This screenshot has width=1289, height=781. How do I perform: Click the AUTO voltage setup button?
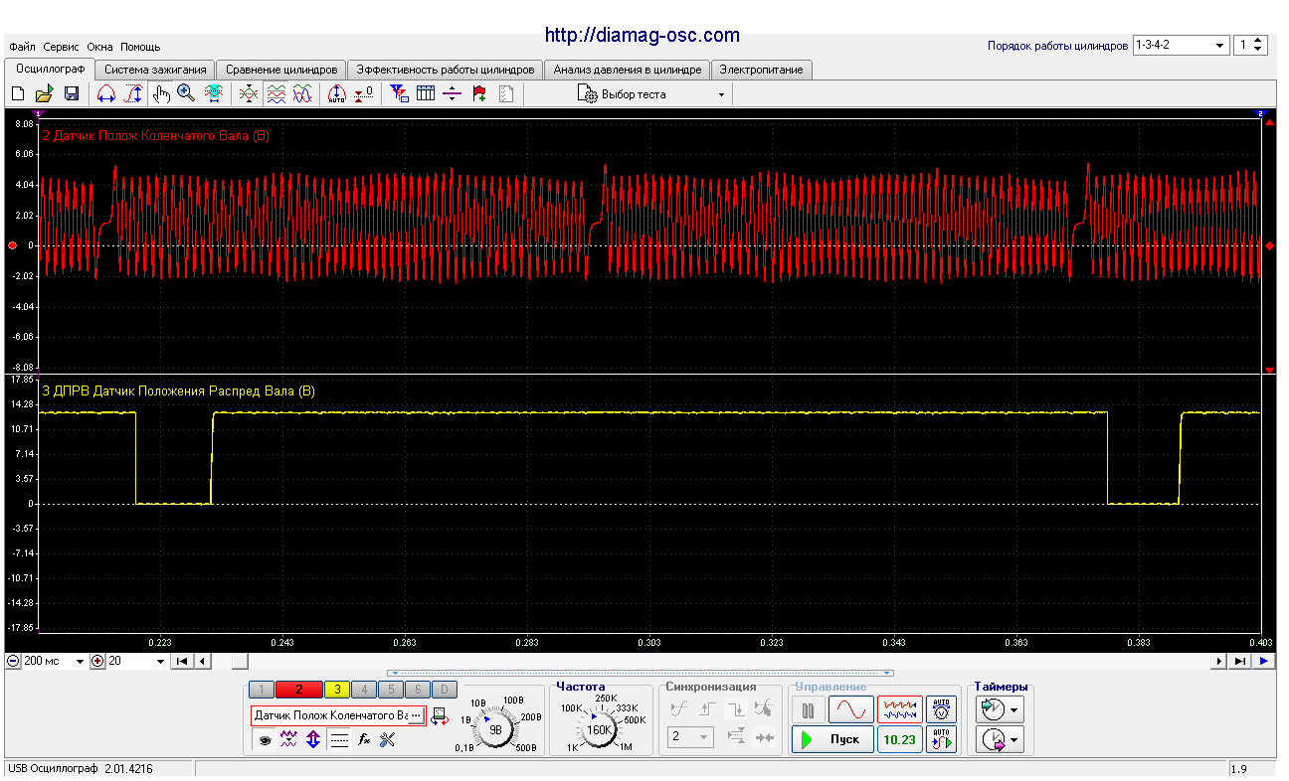click(x=941, y=709)
